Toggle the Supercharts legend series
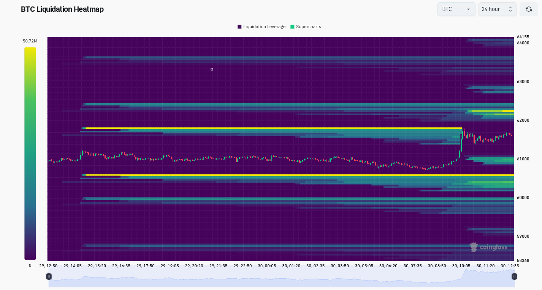This screenshot has height=290, width=542. [306, 27]
